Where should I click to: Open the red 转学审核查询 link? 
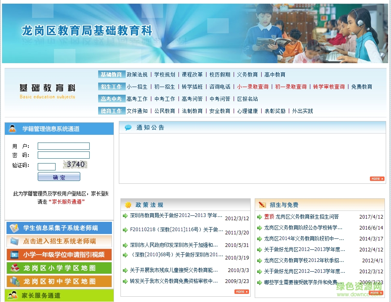click(x=329, y=87)
